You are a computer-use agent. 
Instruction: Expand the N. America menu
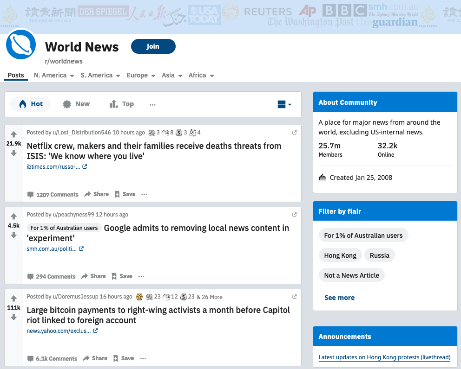54,76
